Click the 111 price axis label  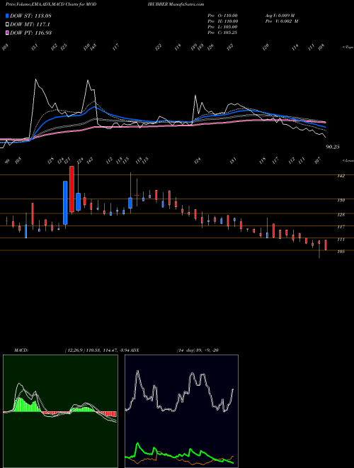pos(341,240)
